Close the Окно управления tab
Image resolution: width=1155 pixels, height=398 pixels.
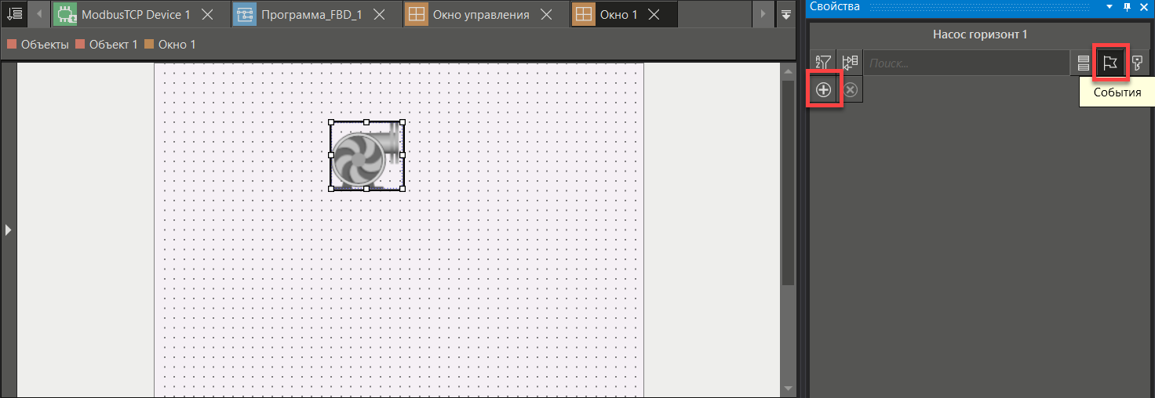tap(546, 15)
